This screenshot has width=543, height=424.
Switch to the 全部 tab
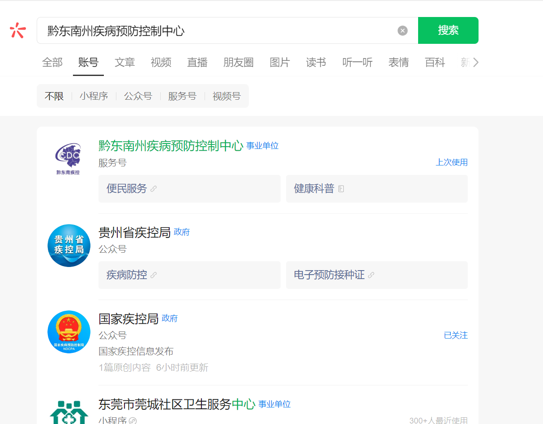point(52,63)
